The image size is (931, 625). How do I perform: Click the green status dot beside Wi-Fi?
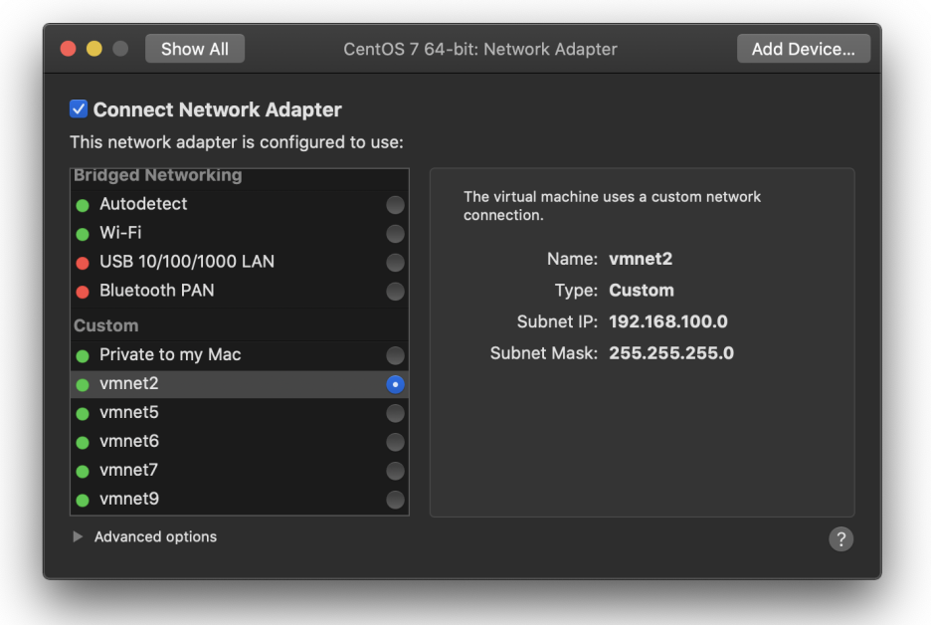[83, 234]
